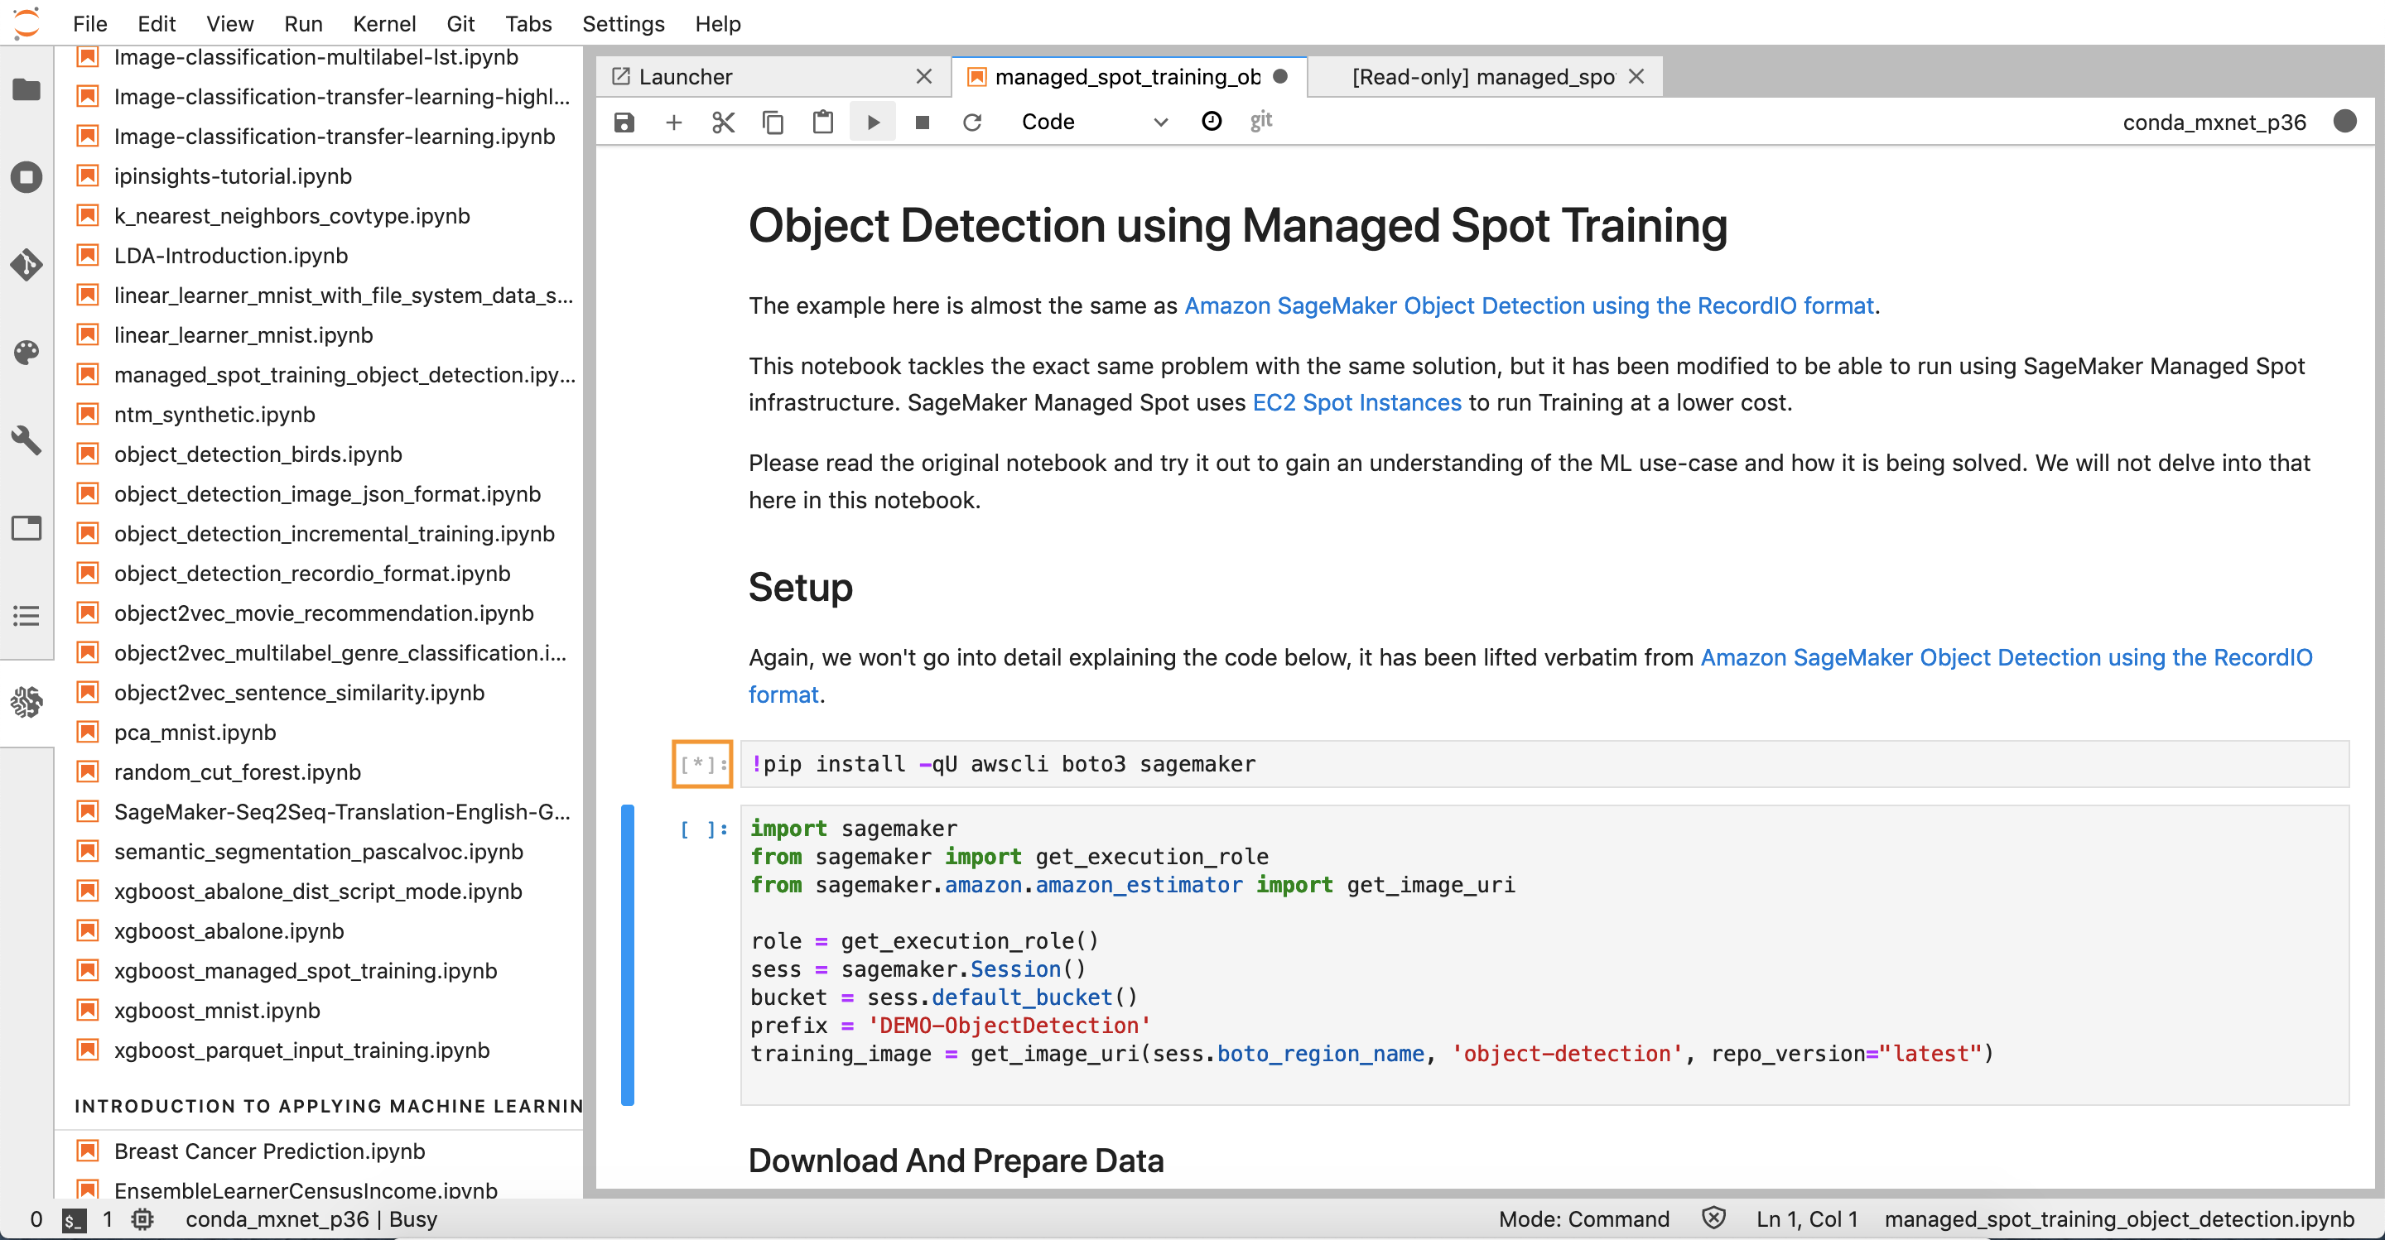2385x1240 pixels.
Task: Click the Restart kernel icon
Action: coord(975,122)
